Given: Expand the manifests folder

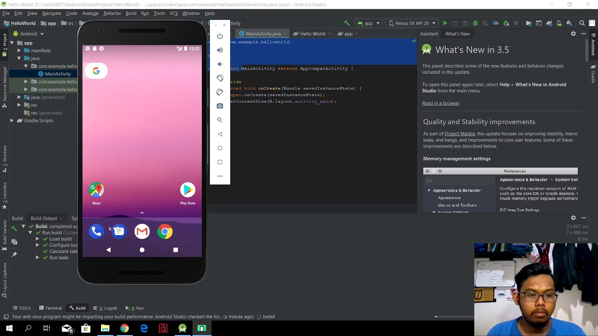Looking at the screenshot, I should (x=19, y=50).
